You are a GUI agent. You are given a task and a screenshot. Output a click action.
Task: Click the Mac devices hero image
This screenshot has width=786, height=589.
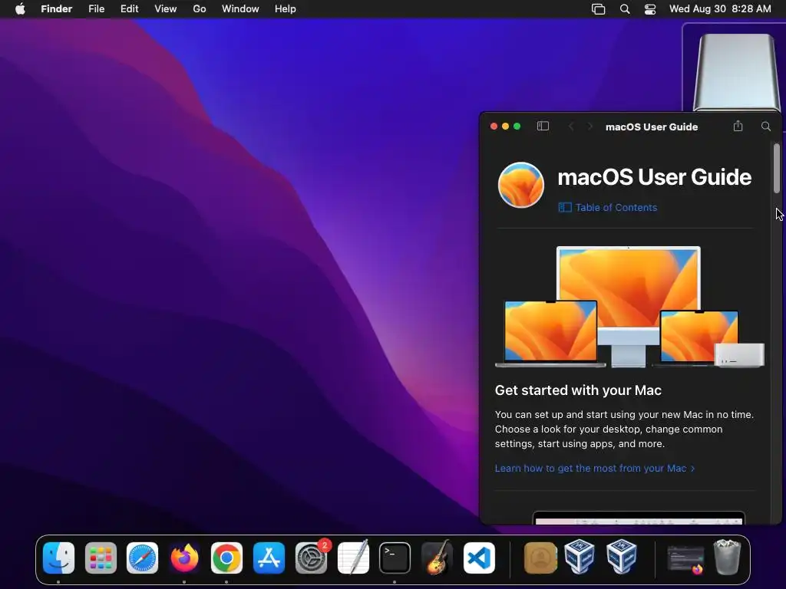coord(629,307)
